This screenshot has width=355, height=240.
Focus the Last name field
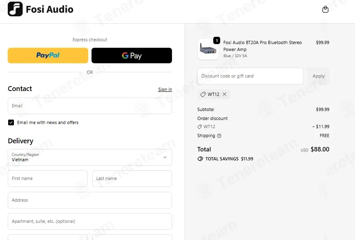coord(132,178)
